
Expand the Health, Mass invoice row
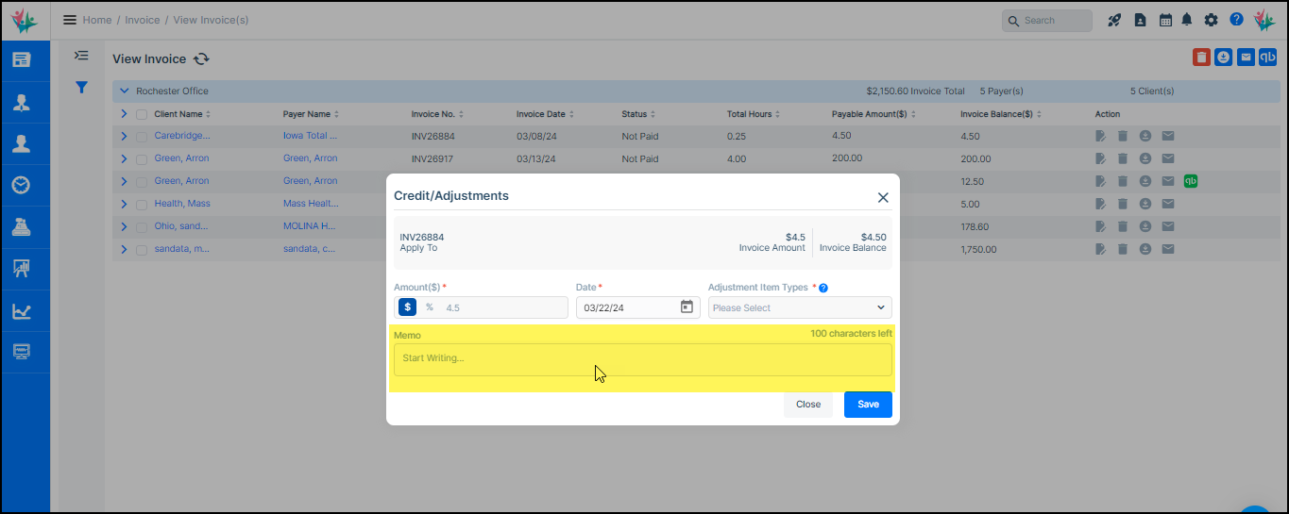124,204
